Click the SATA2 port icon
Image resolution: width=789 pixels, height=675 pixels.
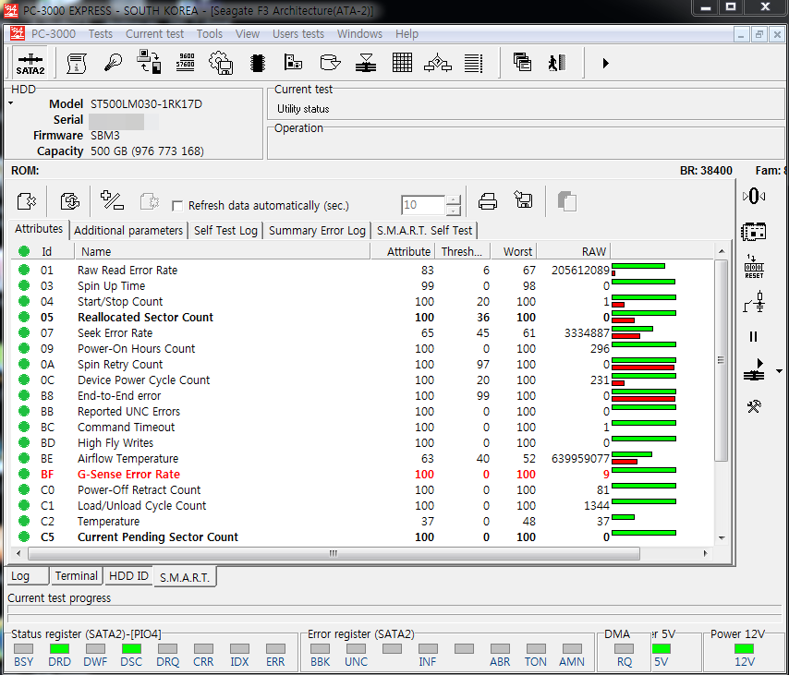click(x=30, y=64)
